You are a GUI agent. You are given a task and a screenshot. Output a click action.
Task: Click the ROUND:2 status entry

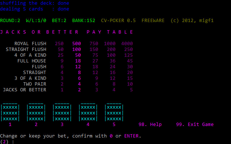click(x=10, y=21)
